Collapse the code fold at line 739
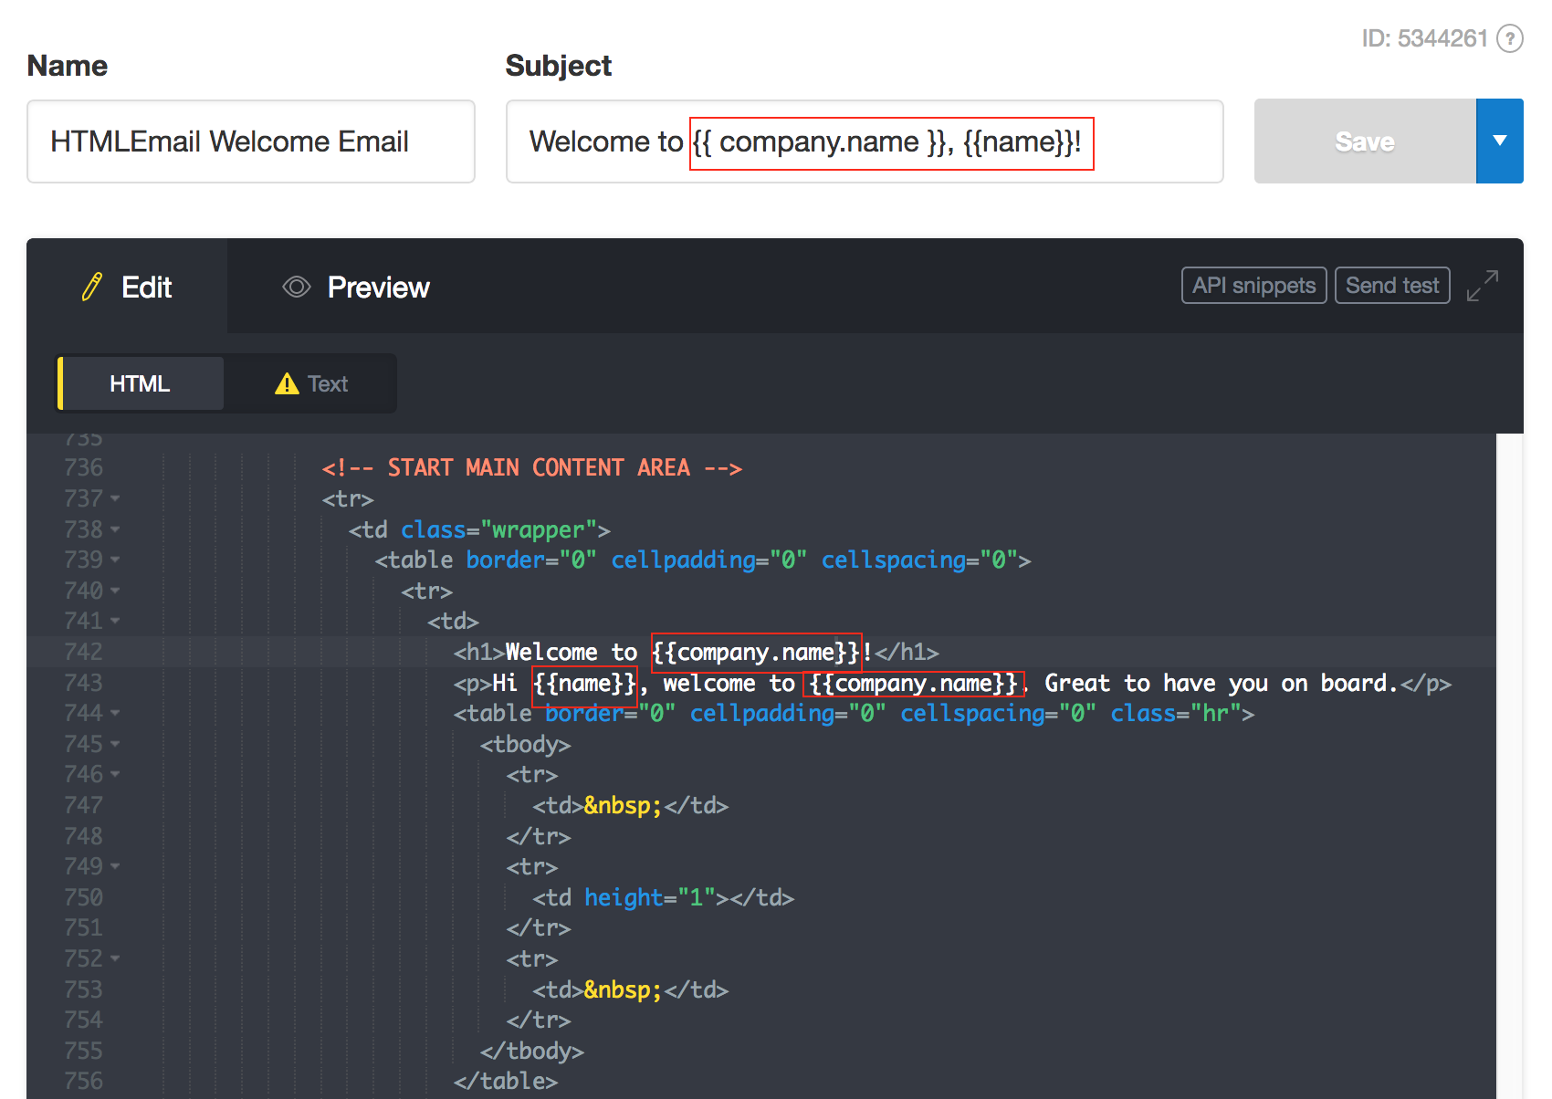This screenshot has width=1552, height=1099. click(115, 560)
